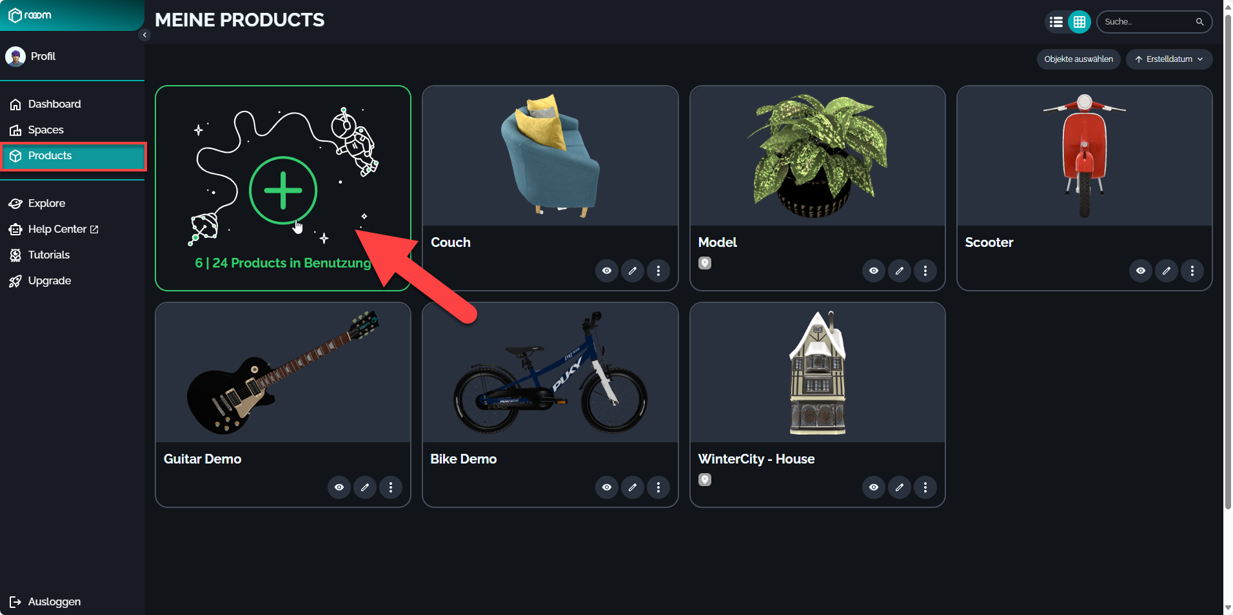This screenshot has width=1233, height=615.
Task: Toggle visibility eye on Couch card
Action: click(x=607, y=271)
